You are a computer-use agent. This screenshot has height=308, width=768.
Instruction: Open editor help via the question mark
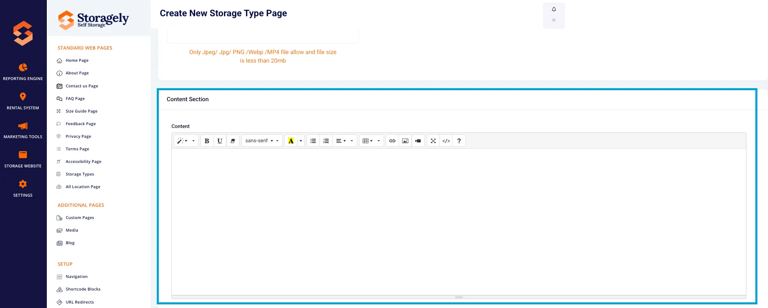459,141
